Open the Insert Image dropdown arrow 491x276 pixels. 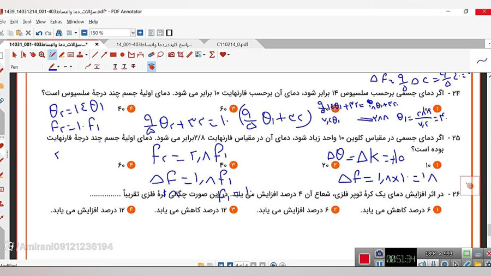click(204, 55)
